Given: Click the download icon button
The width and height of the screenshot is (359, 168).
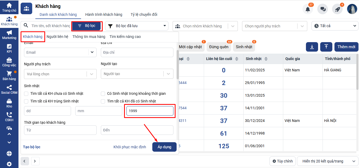Looking at the screenshot, I should click(312, 47).
